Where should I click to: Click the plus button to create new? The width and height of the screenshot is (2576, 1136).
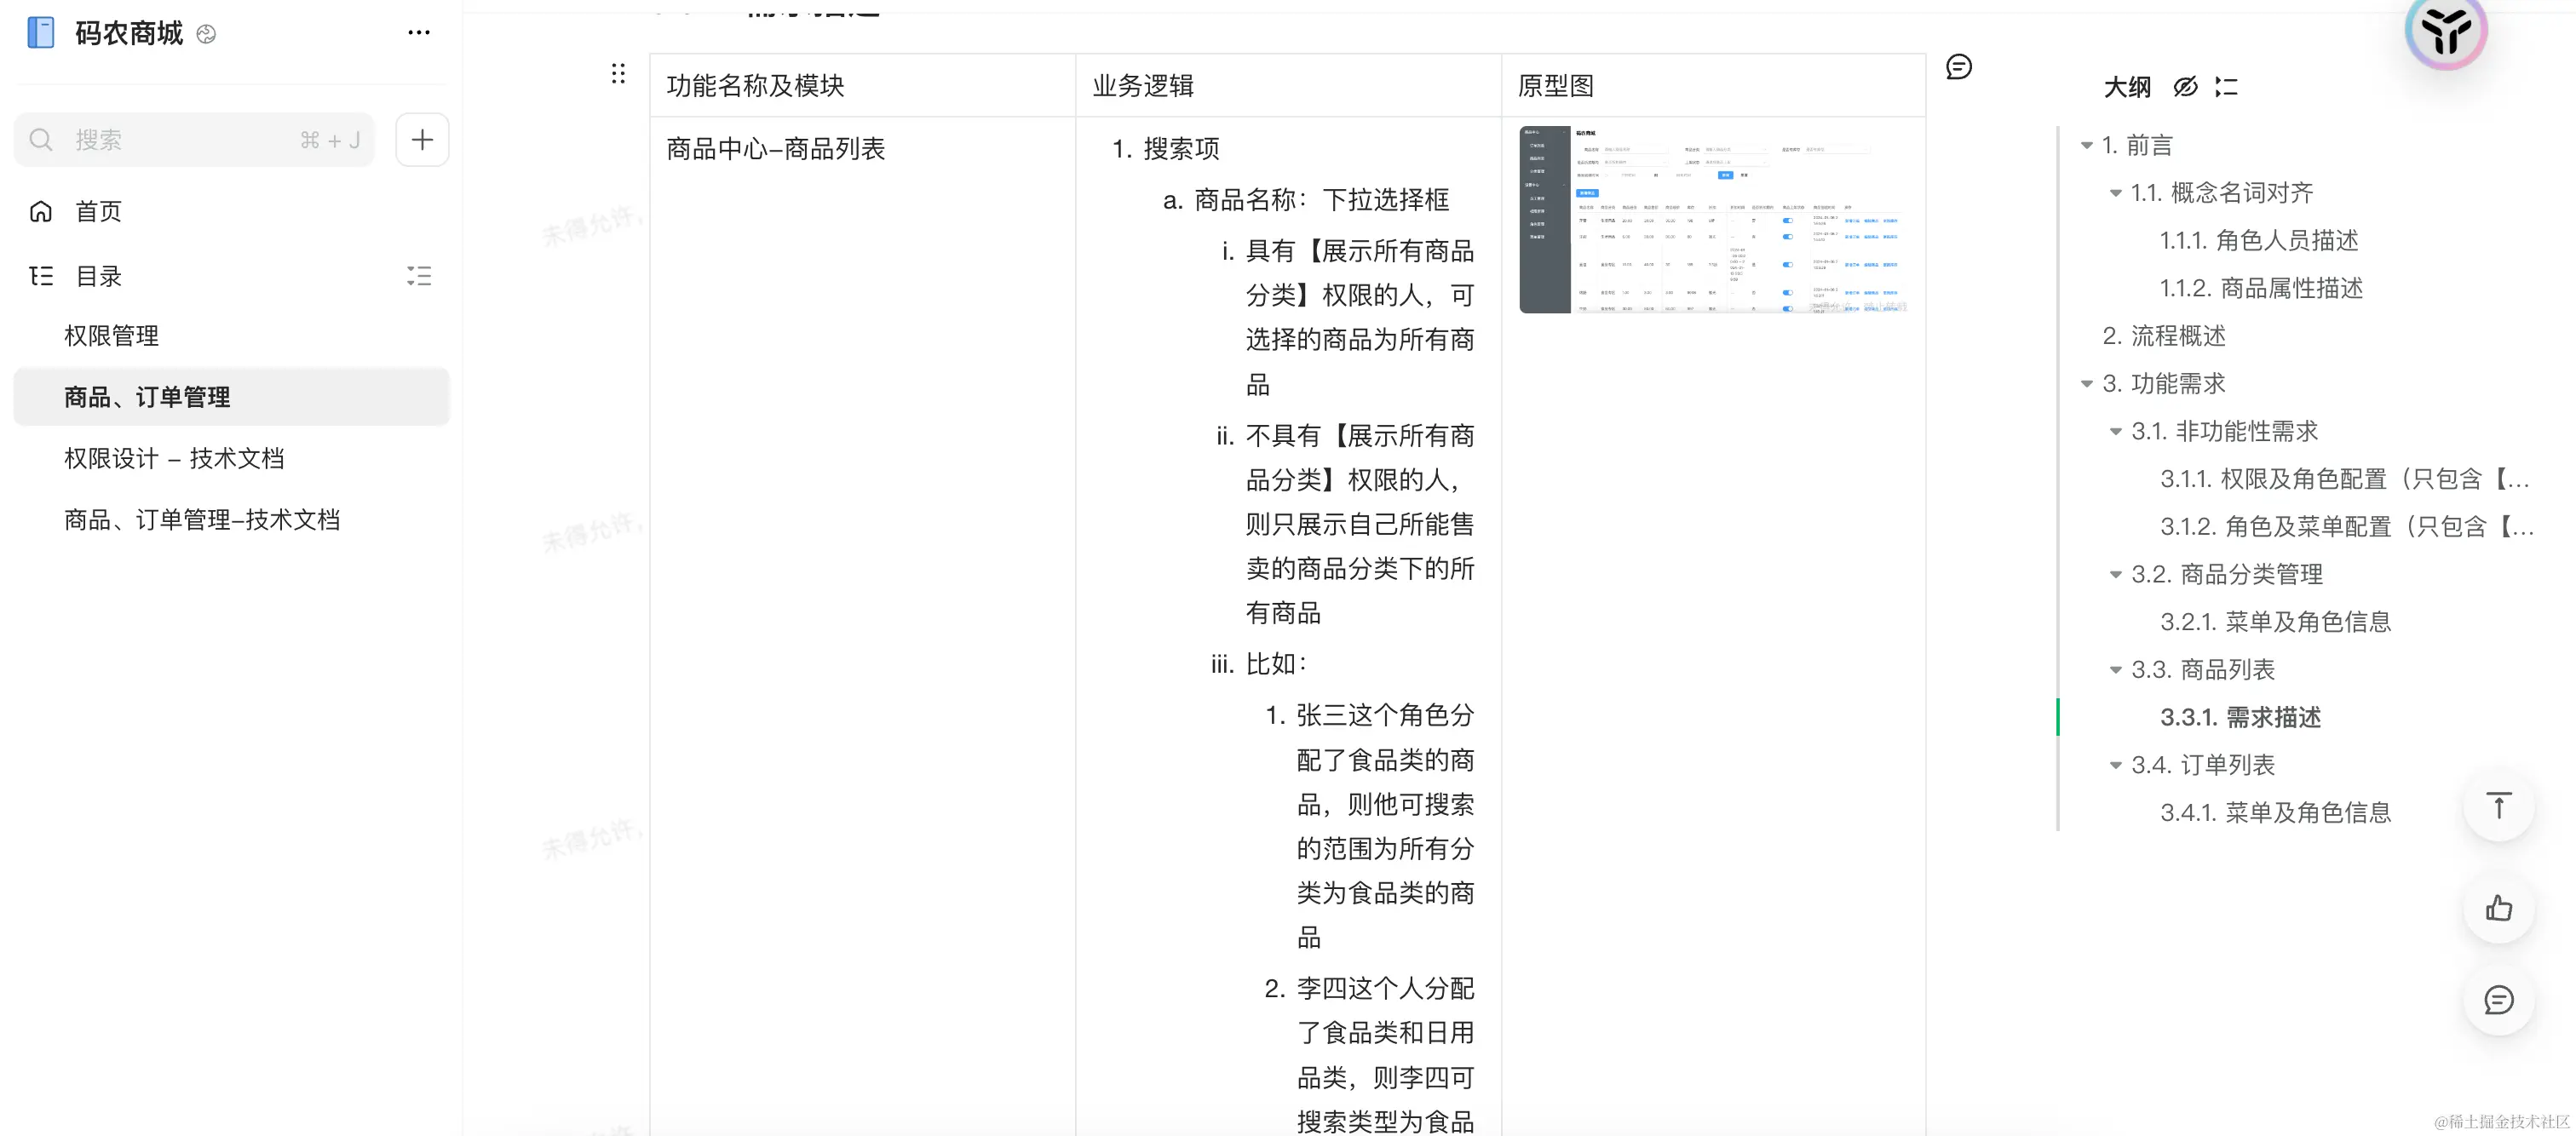(x=422, y=140)
